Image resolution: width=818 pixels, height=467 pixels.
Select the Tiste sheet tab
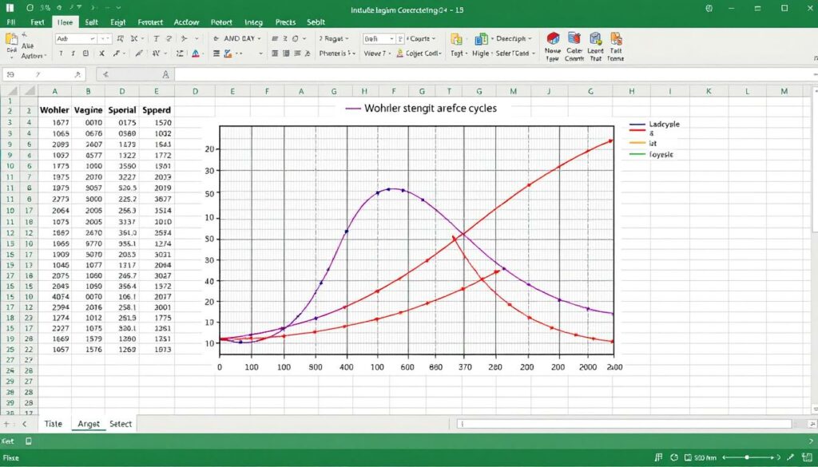tap(54, 424)
